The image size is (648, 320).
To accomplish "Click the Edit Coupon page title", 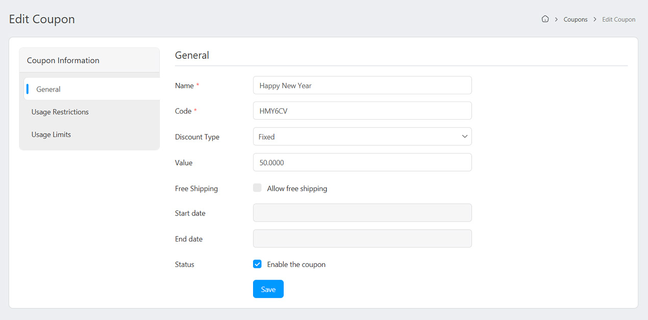I will click(x=42, y=19).
